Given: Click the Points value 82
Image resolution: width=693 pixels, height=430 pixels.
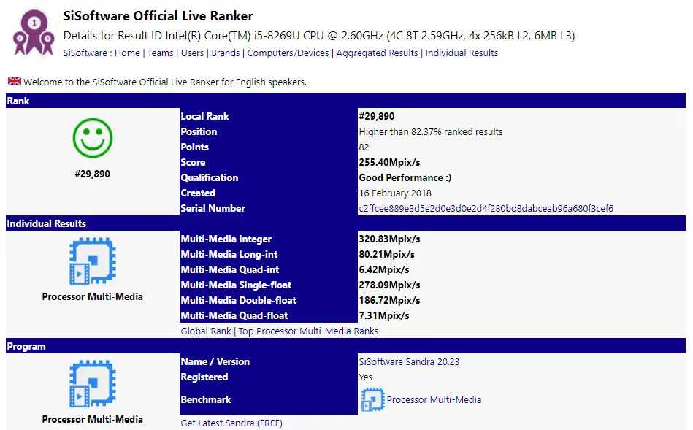Looking at the screenshot, I should [x=364, y=147].
